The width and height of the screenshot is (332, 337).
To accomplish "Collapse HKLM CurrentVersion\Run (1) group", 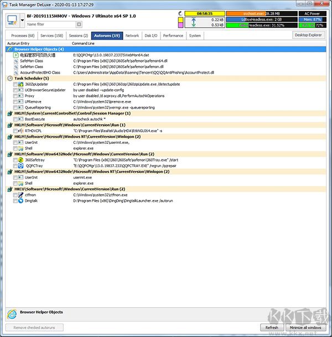I will pyautogui.click(x=165, y=125).
